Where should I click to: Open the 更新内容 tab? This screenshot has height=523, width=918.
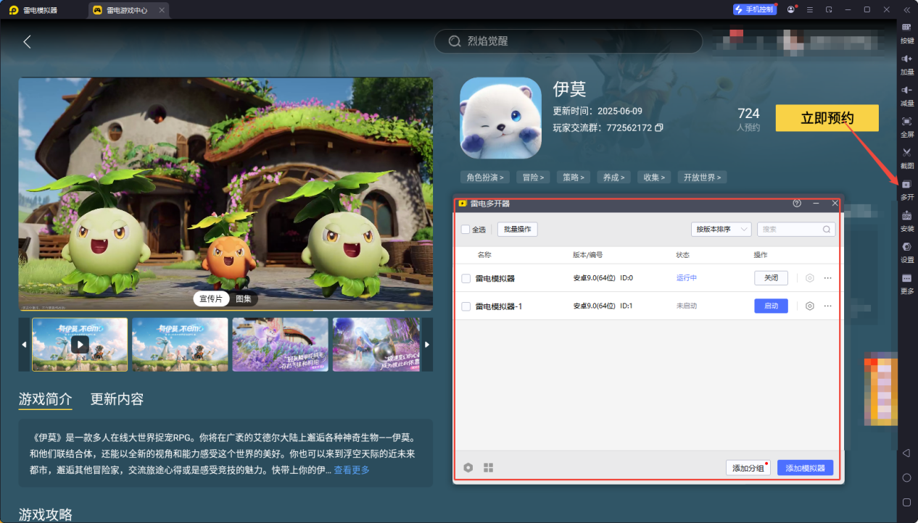117,399
